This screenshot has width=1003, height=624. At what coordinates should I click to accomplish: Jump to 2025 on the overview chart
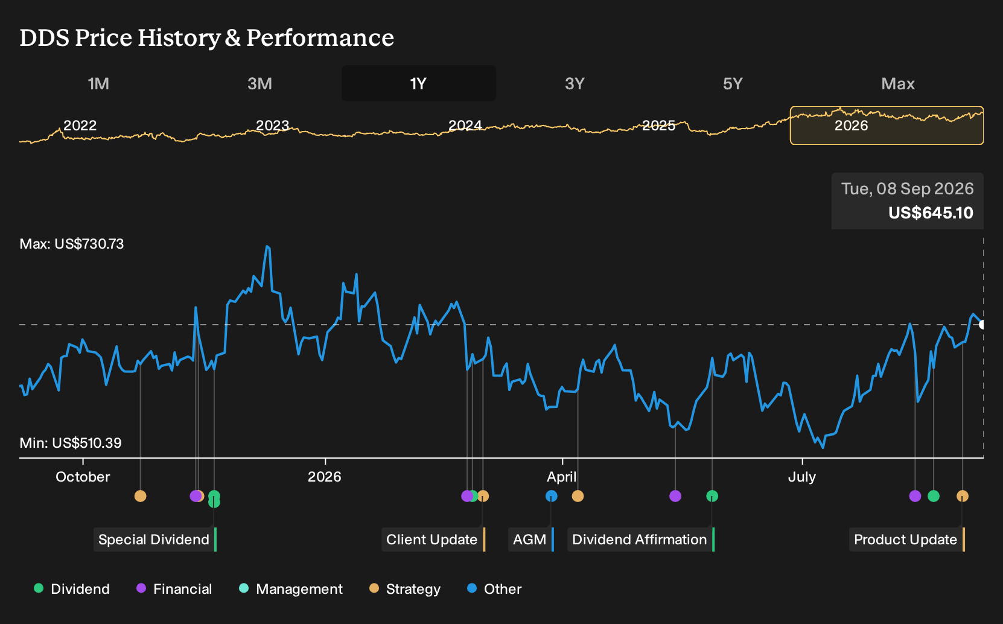[x=658, y=126]
